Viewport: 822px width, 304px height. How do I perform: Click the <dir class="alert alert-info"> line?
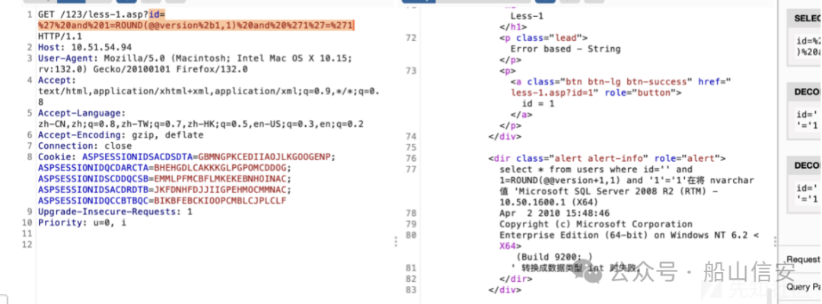(607, 159)
